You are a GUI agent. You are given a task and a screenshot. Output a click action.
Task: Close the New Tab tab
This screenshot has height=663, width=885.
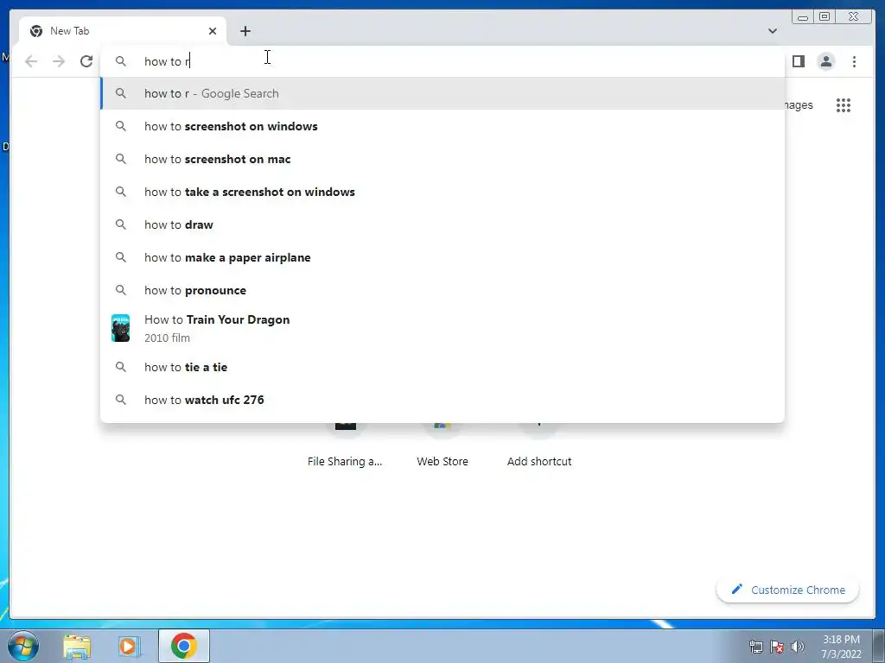click(x=213, y=31)
